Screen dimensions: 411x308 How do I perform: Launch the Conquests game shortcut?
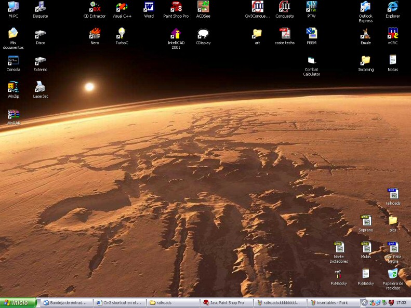point(284,7)
